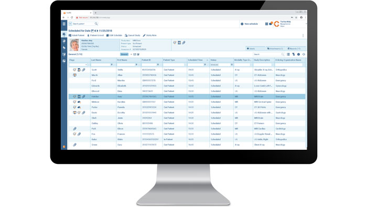The image size is (367, 207).
Task: Select the General view tab button
Action: 124,55
